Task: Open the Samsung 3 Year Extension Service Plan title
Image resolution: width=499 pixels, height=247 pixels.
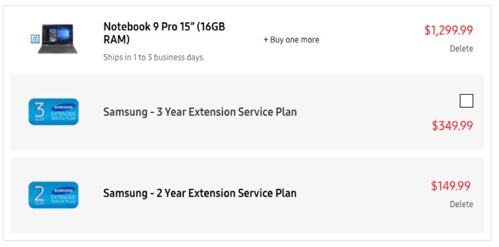Action: tap(200, 112)
